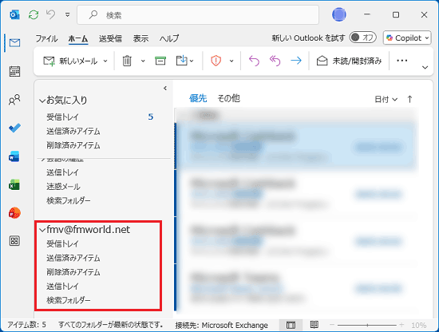Open the People contacts icon
Screen dimensions: 439x332
tap(14, 100)
